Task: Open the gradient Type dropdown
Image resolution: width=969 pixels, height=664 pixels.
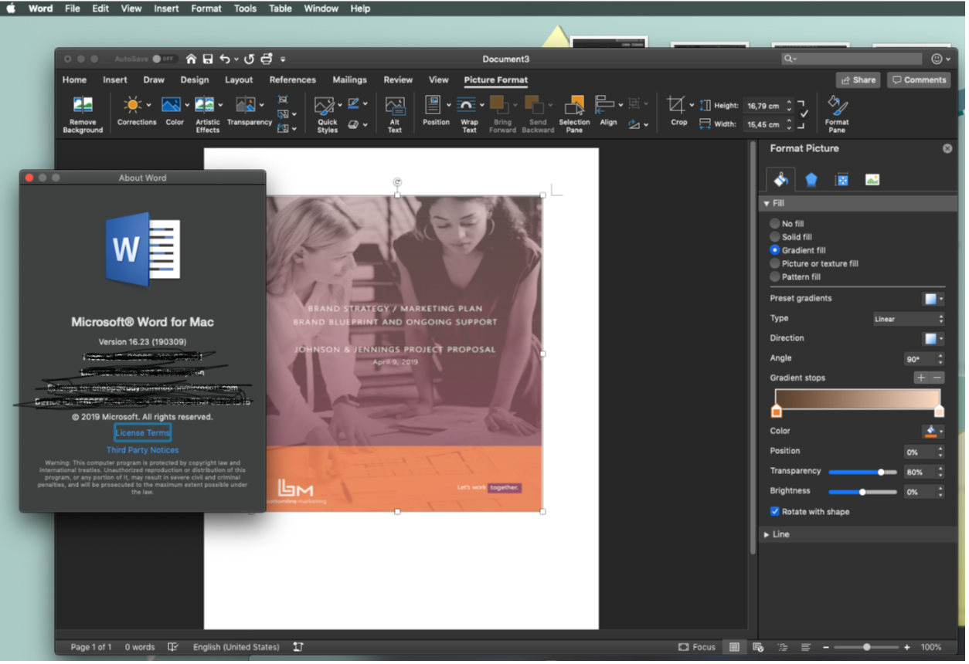Action: pos(908,319)
